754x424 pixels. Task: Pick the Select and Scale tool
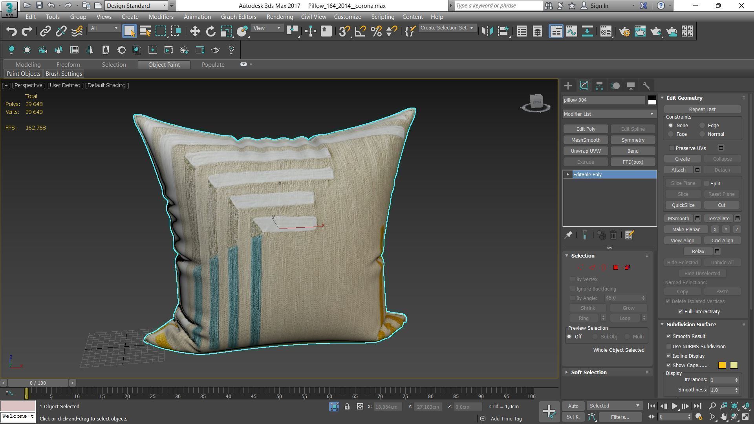click(x=226, y=31)
